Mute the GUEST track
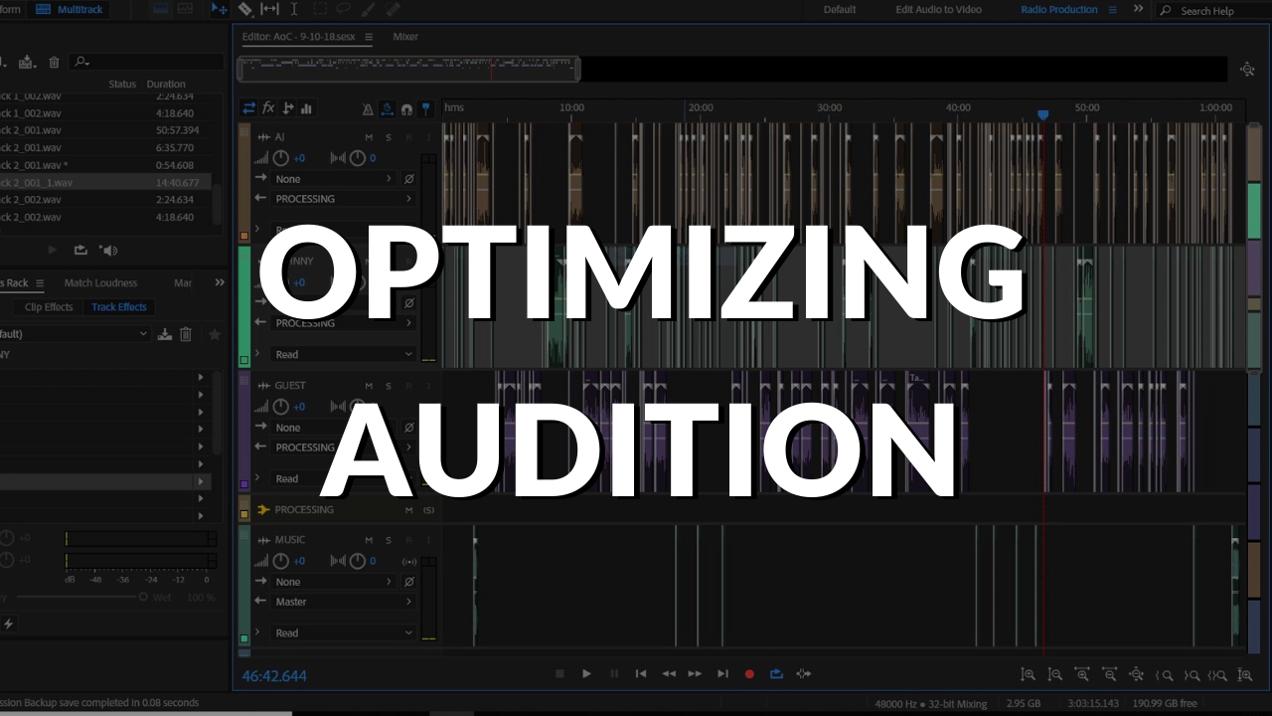 (x=369, y=386)
